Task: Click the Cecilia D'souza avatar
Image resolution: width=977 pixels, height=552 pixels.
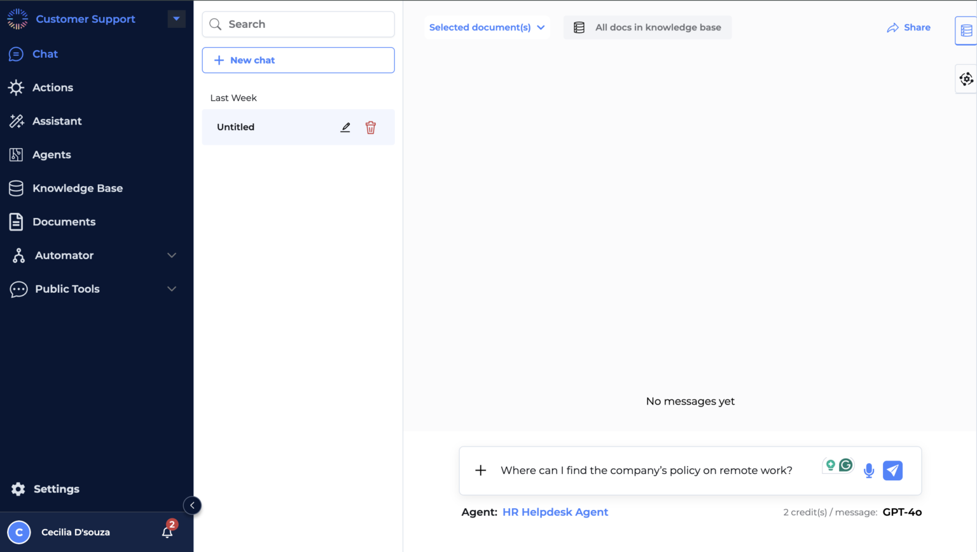Action: (19, 532)
